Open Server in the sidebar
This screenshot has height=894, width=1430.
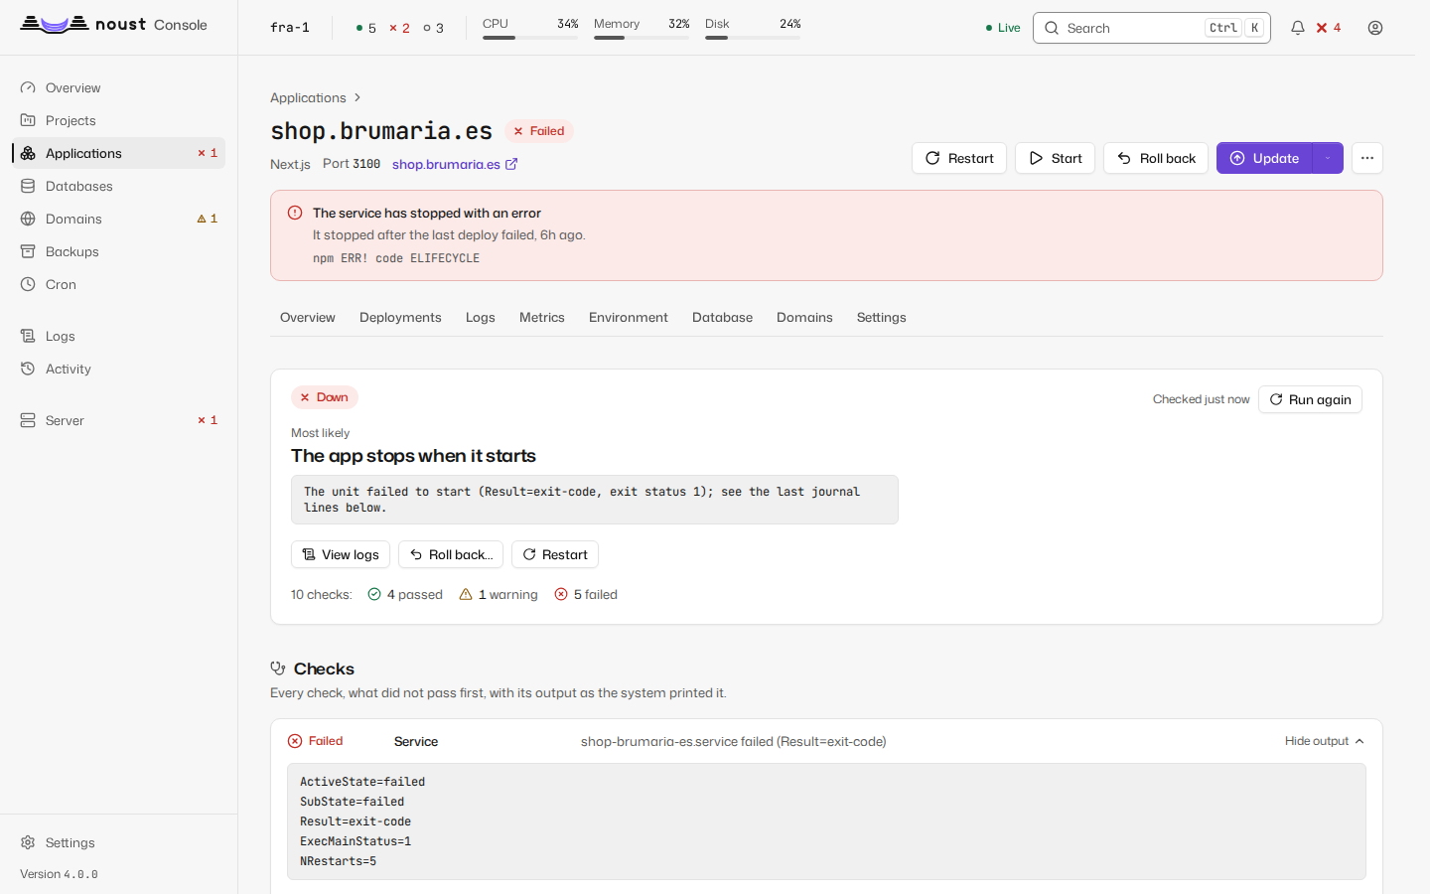point(118,420)
